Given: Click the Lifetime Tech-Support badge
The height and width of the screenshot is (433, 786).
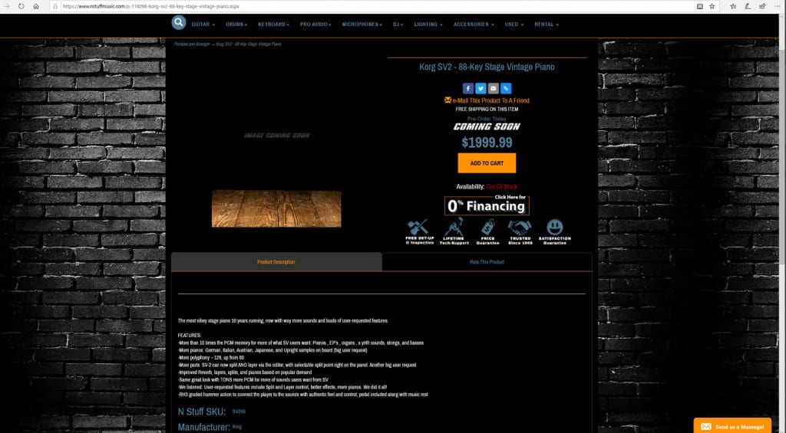Looking at the screenshot, I should point(454,231).
